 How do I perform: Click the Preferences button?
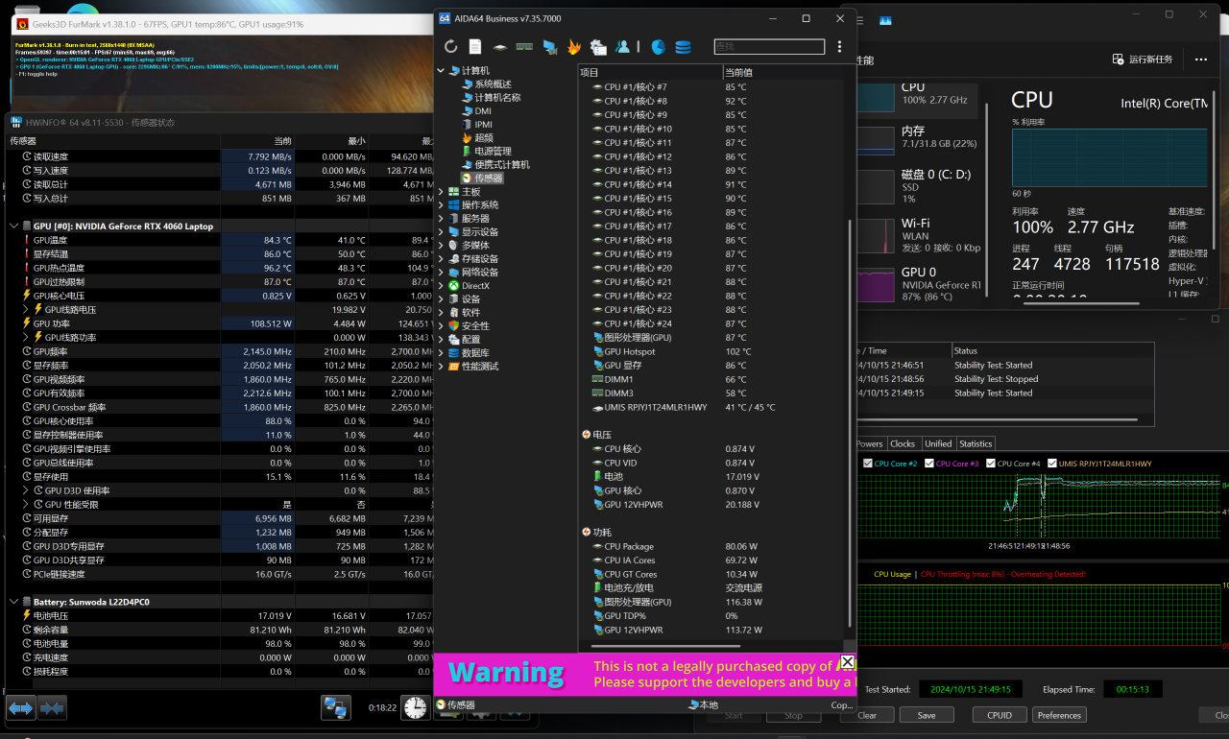[x=1059, y=715]
